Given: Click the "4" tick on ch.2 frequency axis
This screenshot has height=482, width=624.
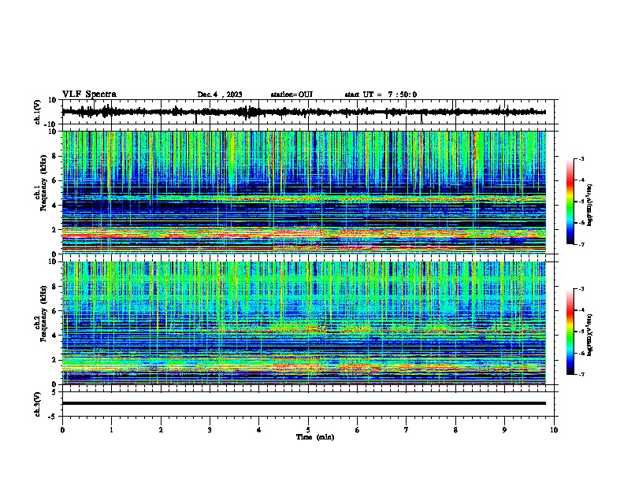Looking at the screenshot, I should click(54, 336).
